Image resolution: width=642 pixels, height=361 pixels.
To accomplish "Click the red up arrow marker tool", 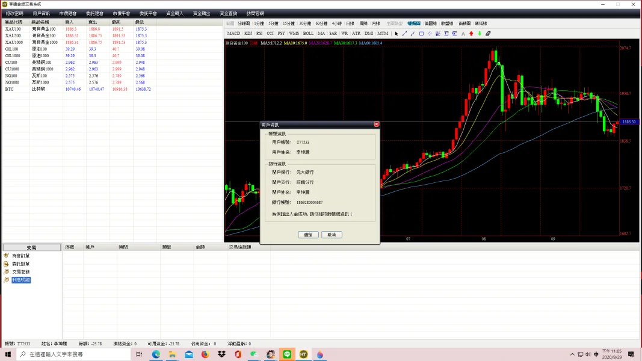I will [471, 34].
